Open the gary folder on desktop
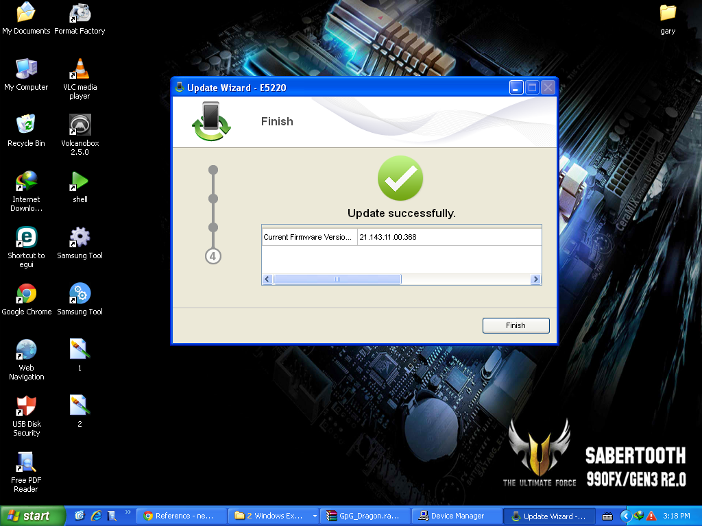The width and height of the screenshot is (702, 526). tap(668, 12)
